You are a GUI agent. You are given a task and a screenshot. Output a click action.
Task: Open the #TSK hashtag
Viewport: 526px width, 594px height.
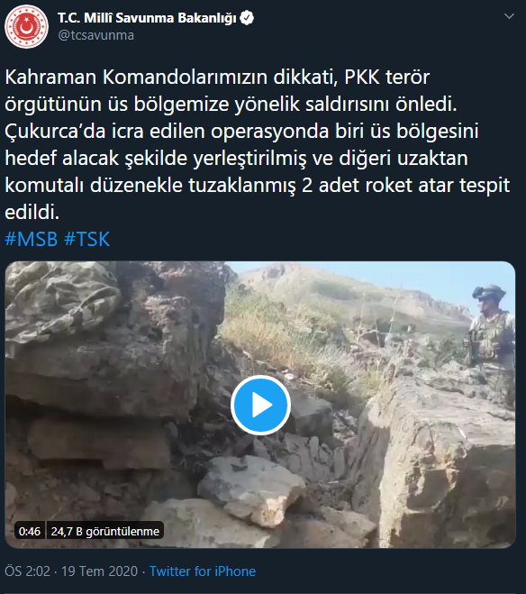(87, 239)
